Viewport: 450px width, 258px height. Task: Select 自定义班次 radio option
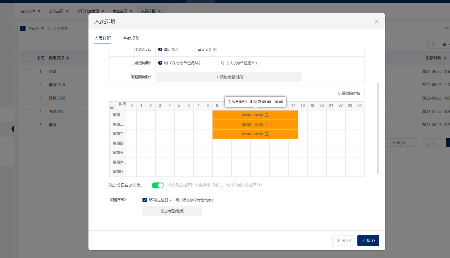tap(194, 49)
